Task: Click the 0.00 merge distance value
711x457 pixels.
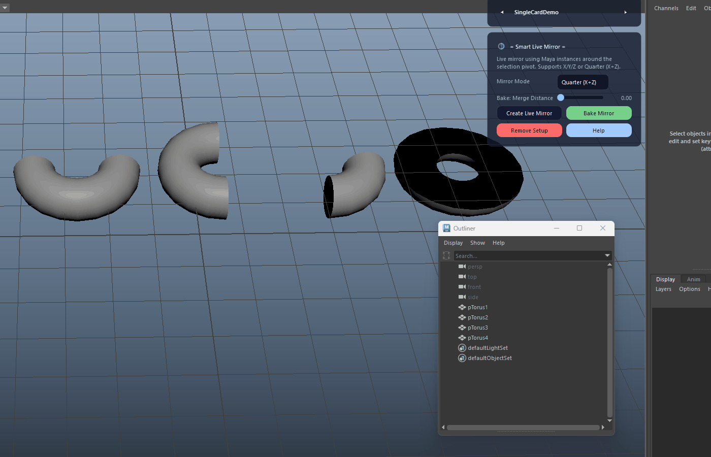Action: pos(626,98)
